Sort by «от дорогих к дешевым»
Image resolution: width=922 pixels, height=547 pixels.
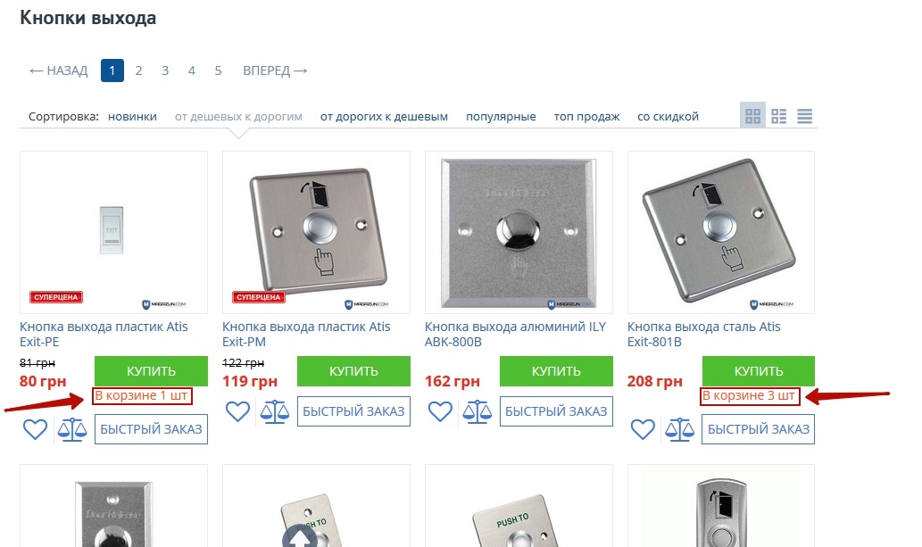pos(384,117)
